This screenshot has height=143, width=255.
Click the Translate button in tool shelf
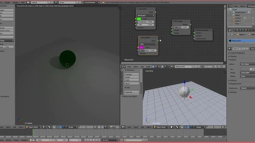[x=131, y=74]
